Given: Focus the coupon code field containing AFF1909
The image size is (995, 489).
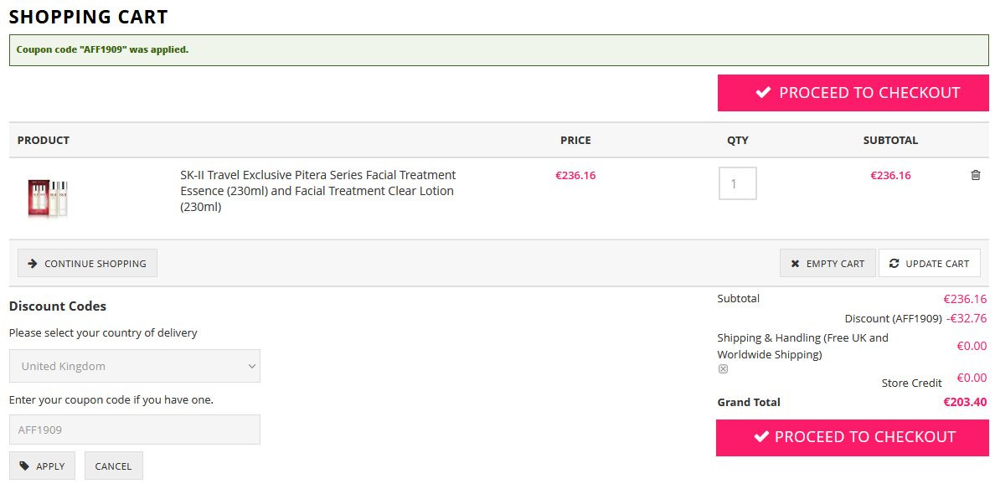Looking at the screenshot, I should (x=135, y=430).
